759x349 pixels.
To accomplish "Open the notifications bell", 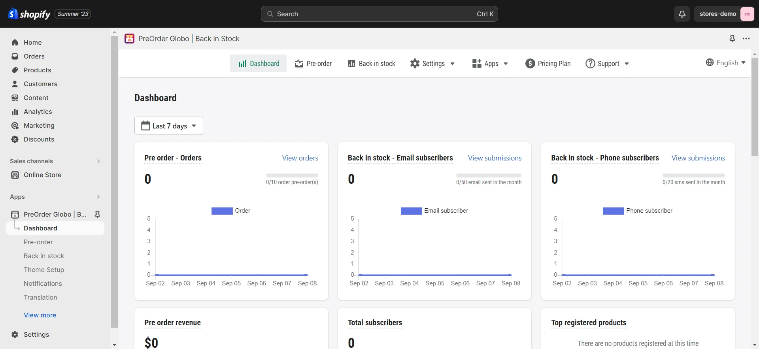I will coord(682,14).
